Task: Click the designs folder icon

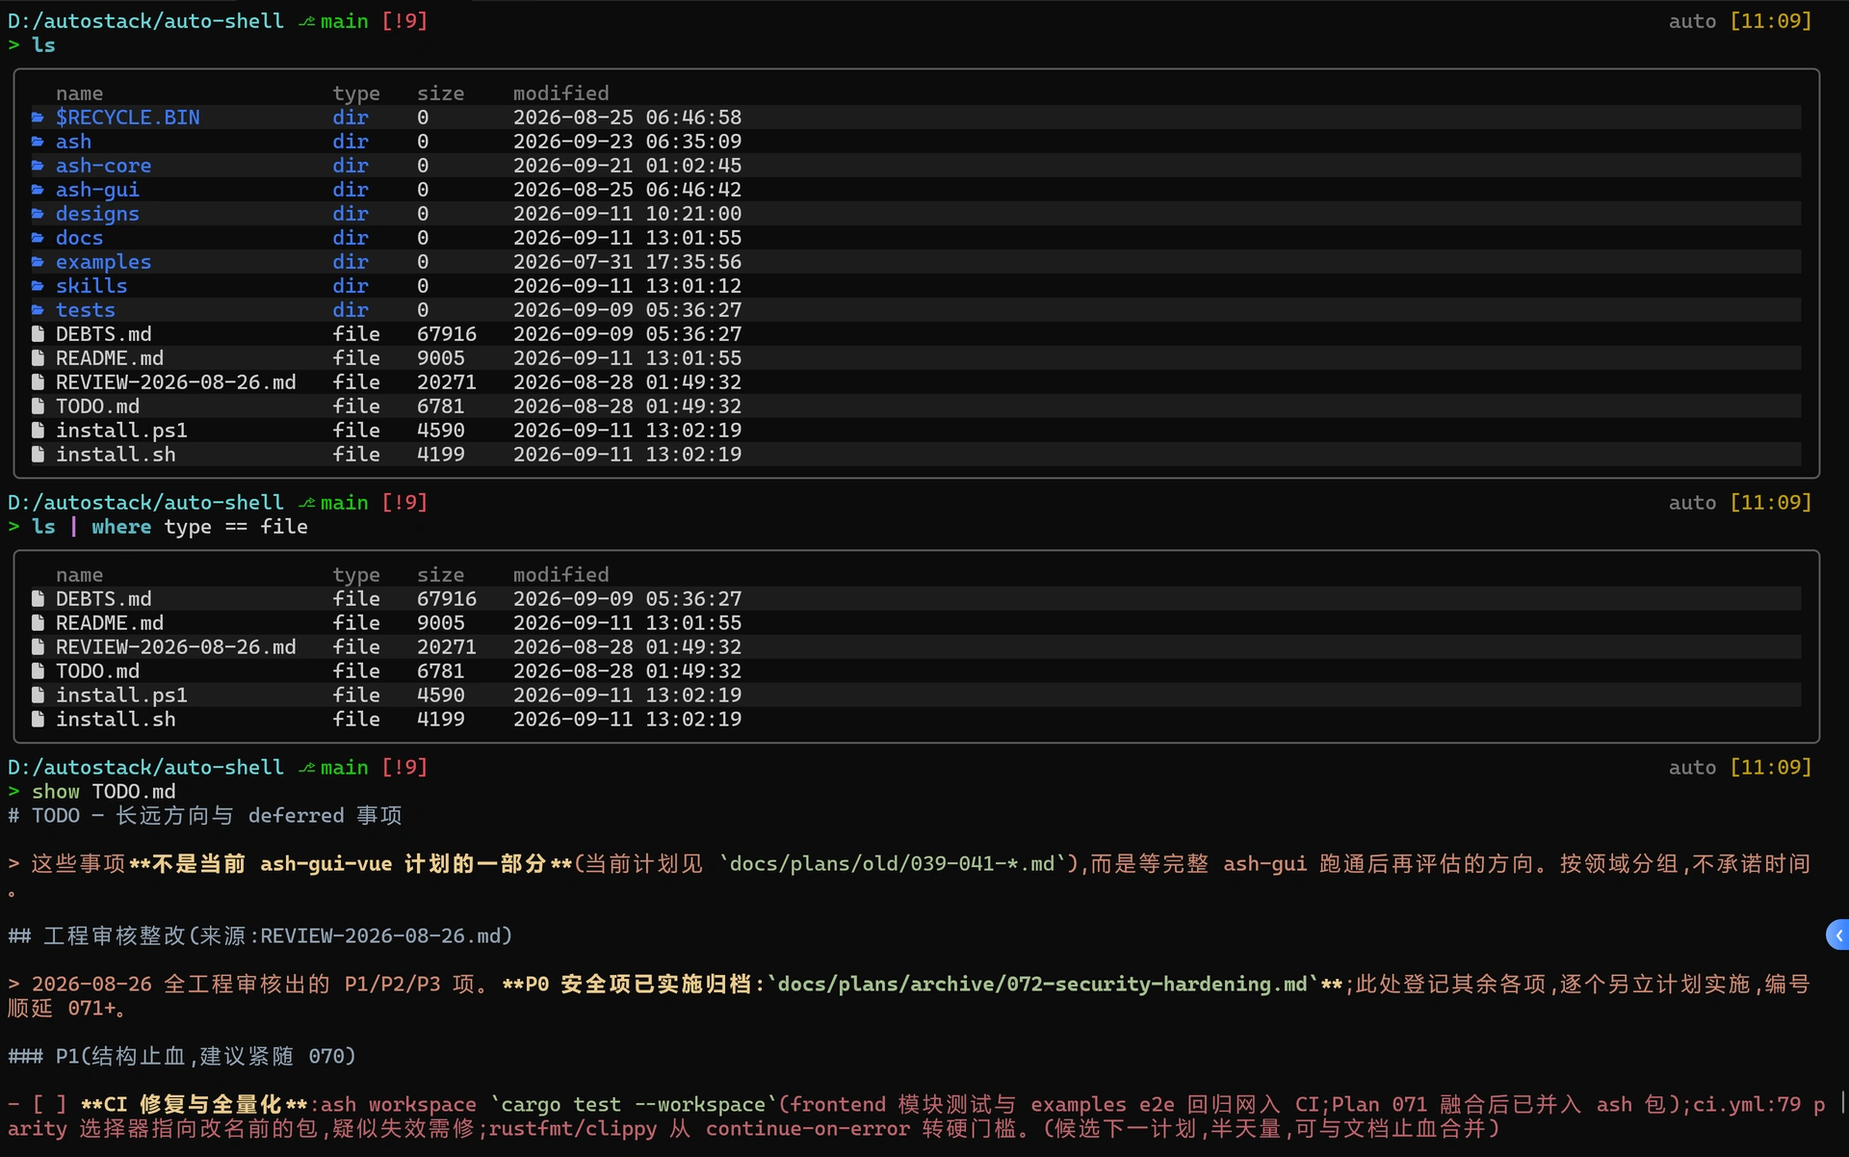Action: pyautogui.click(x=38, y=214)
